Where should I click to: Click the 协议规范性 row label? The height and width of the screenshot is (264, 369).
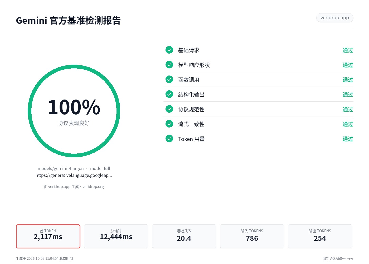[x=191, y=109]
